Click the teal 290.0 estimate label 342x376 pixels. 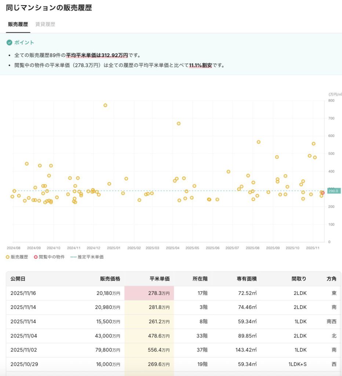334,191
